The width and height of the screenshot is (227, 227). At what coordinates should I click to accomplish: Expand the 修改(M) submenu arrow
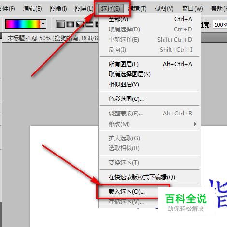[195, 124]
